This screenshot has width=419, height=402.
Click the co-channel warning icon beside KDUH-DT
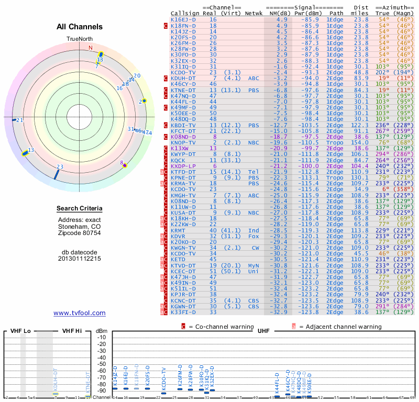(166, 78)
